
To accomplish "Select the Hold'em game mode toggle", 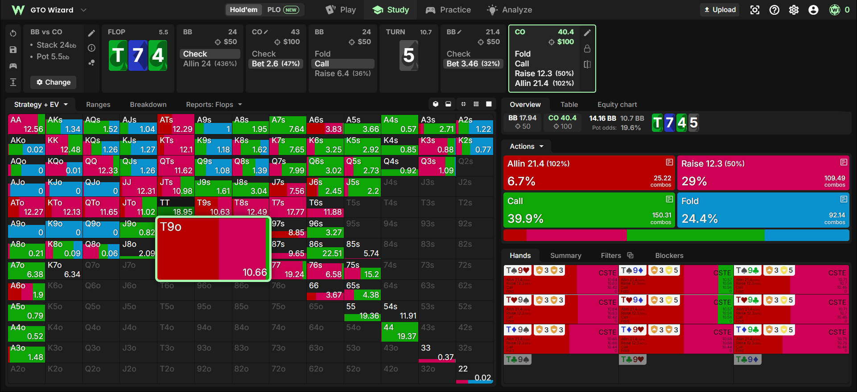I will tap(243, 10).
